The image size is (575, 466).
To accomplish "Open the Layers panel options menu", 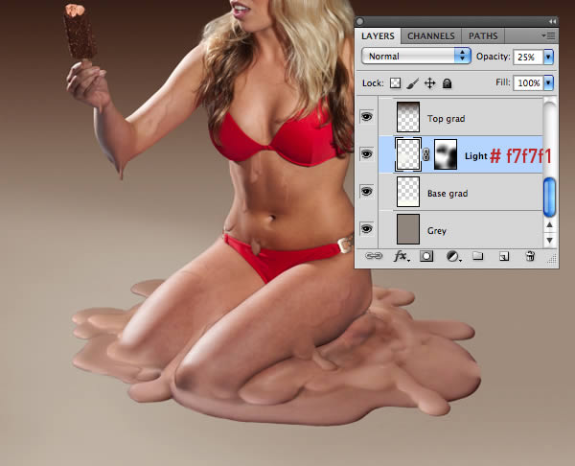I will click(548, 36).
